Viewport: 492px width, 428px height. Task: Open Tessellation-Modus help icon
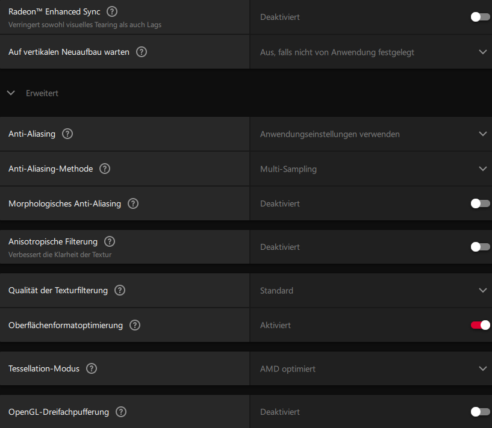pos(92,368)
